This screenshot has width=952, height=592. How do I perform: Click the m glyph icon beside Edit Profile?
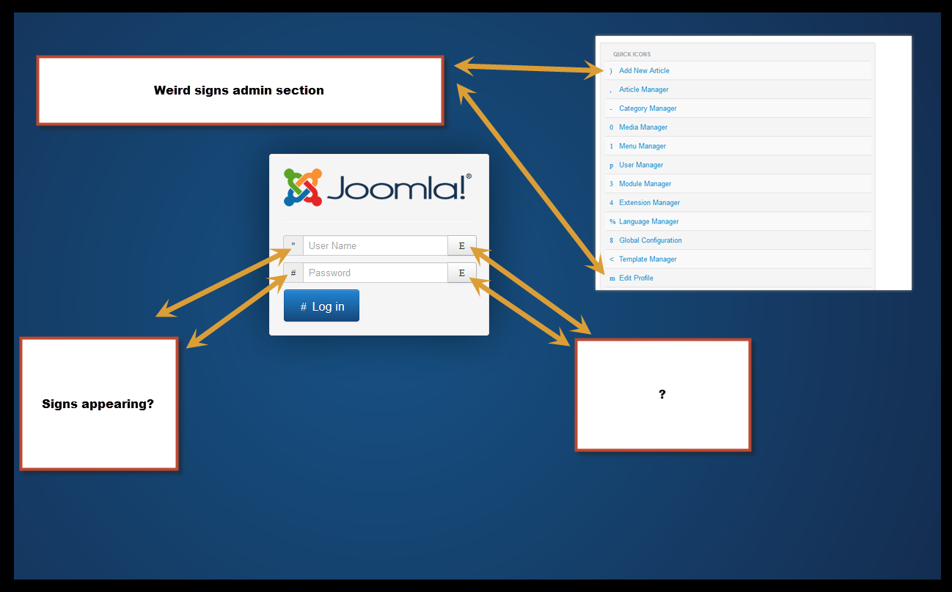tap(612, 278)
